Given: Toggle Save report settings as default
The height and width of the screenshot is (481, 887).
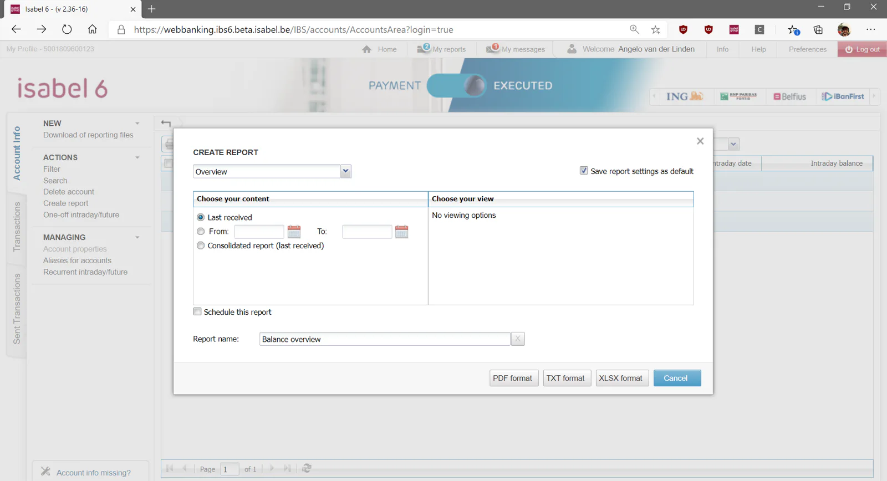Looking at the screenshot, I should [584, 171].
